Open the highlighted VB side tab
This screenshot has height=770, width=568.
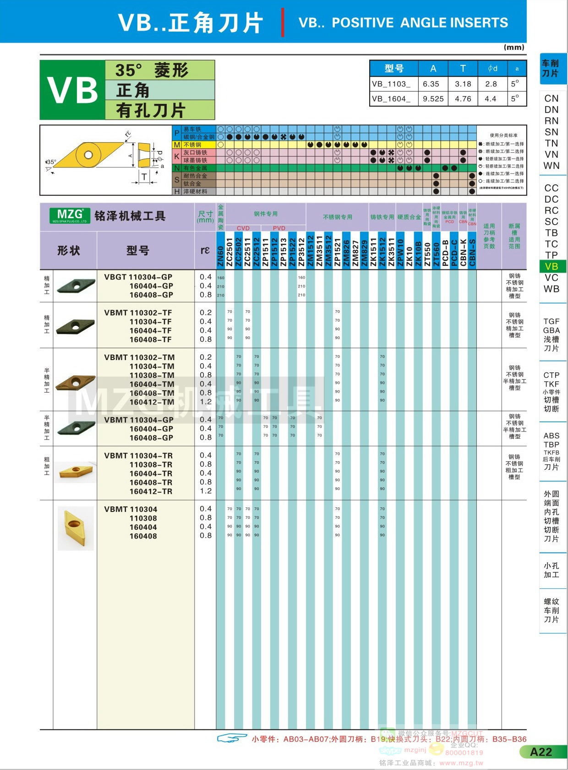[x=552, y=266]
